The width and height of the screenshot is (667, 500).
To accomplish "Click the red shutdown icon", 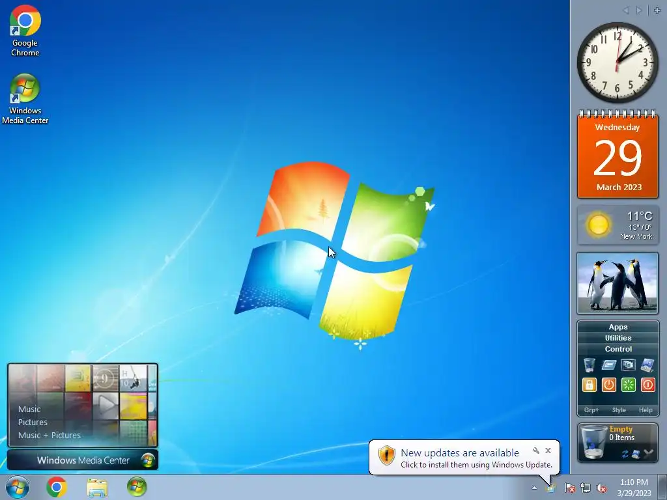I will 648,385.
